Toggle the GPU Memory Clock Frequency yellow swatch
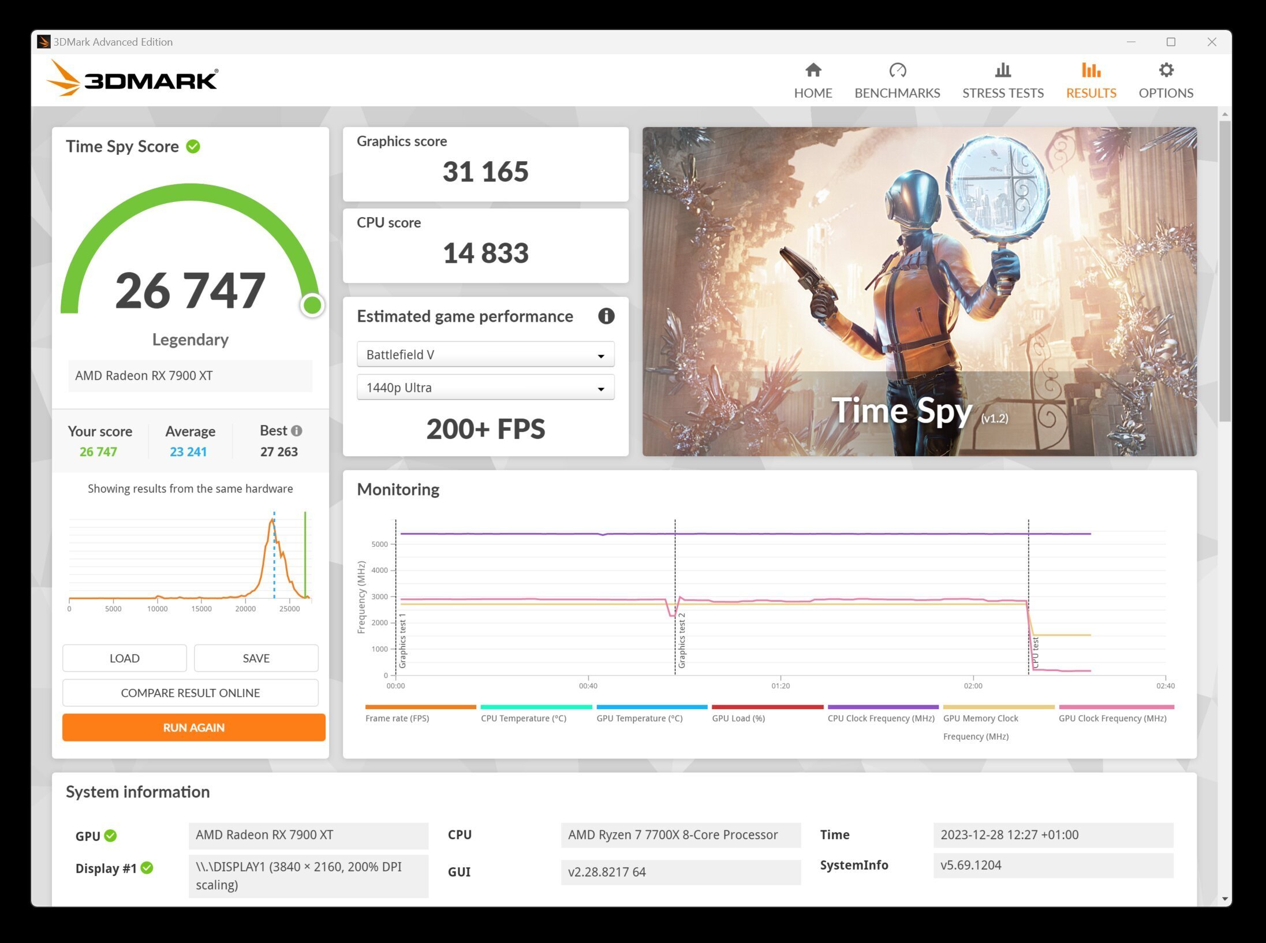This screenshot has width=1266, height=943. click(x=999, y=707)
